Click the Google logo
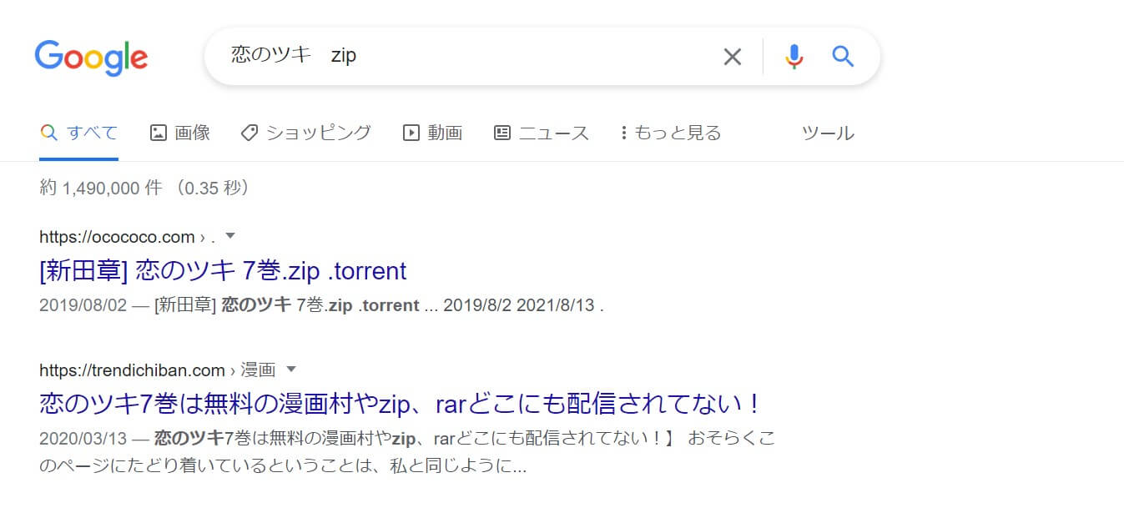 click(91, 57)
